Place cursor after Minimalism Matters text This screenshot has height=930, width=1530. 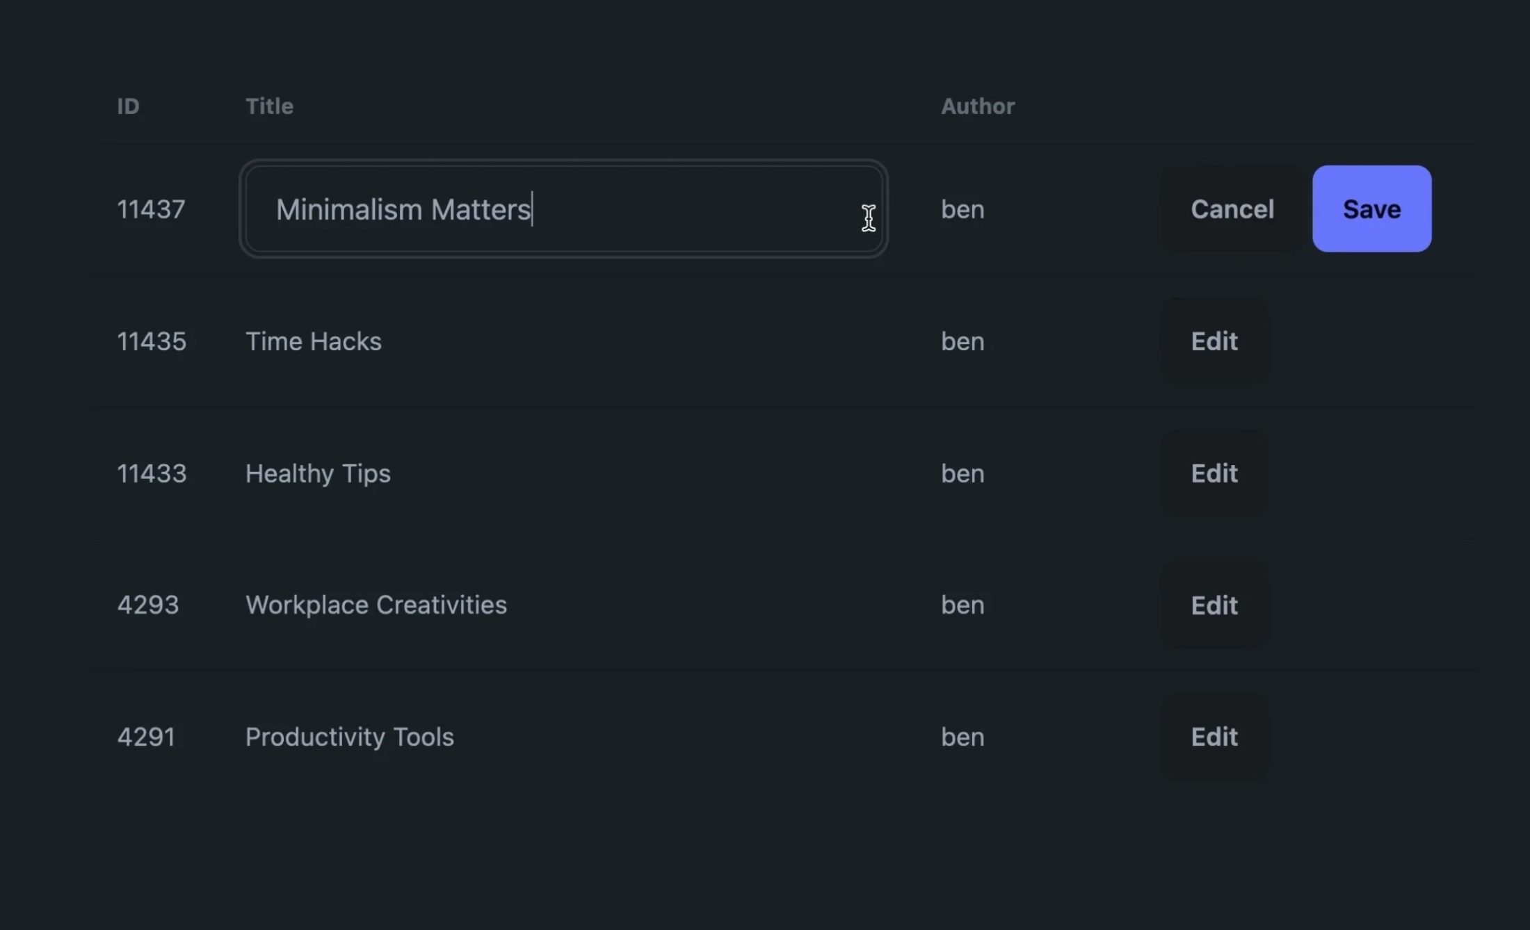tap(531, 209)
